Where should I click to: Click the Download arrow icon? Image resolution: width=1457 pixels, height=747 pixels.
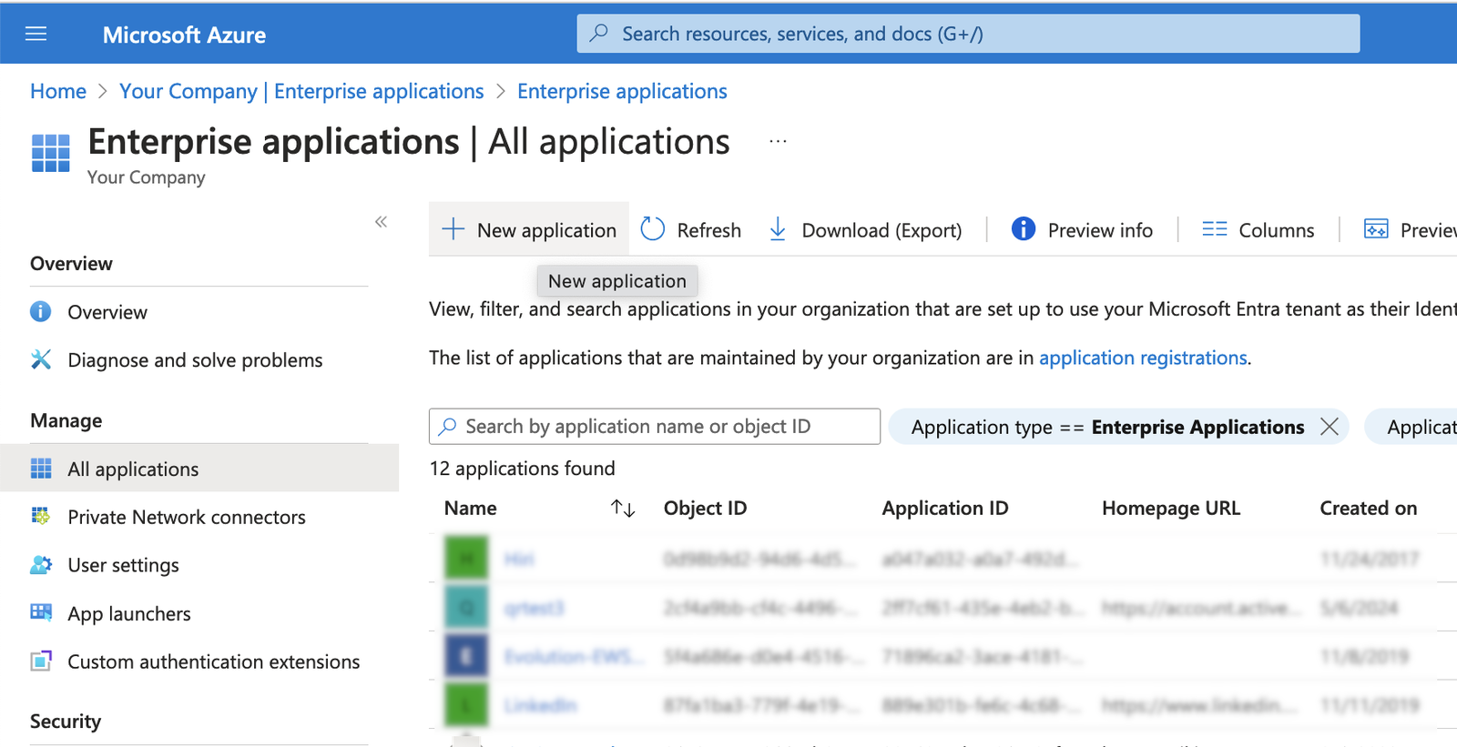pos(778,229)
